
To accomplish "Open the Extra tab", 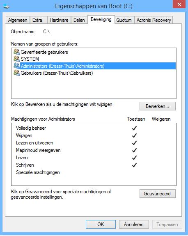I will (x=37, y=20).
